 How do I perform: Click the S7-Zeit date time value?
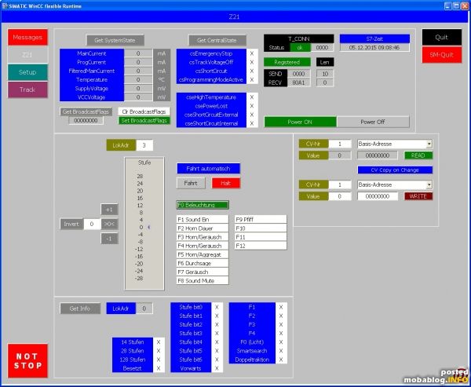coord(374,47)
